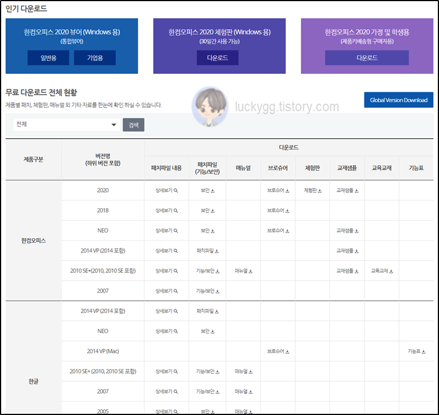This screenshot has height=415, width=439.
Task: Open the 전체 product filter dropdown
Action: tap(66, 124)
